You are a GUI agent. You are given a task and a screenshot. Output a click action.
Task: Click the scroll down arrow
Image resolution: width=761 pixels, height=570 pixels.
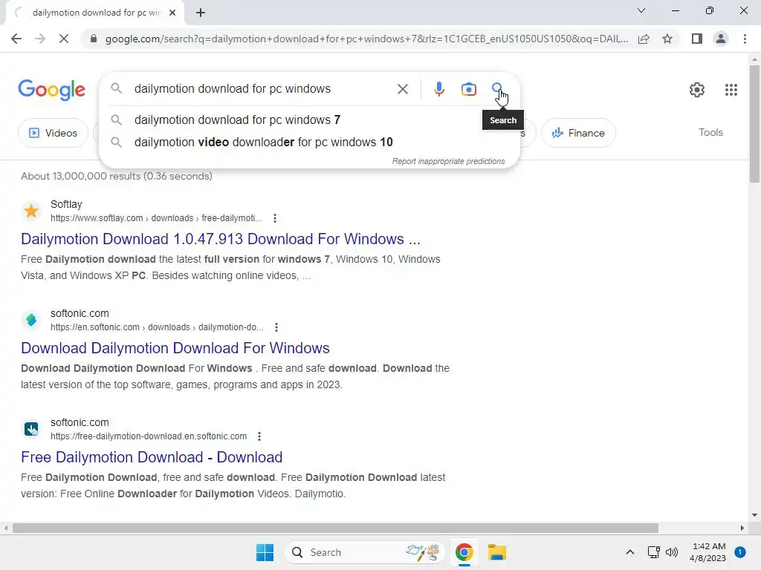pos(754,515)
